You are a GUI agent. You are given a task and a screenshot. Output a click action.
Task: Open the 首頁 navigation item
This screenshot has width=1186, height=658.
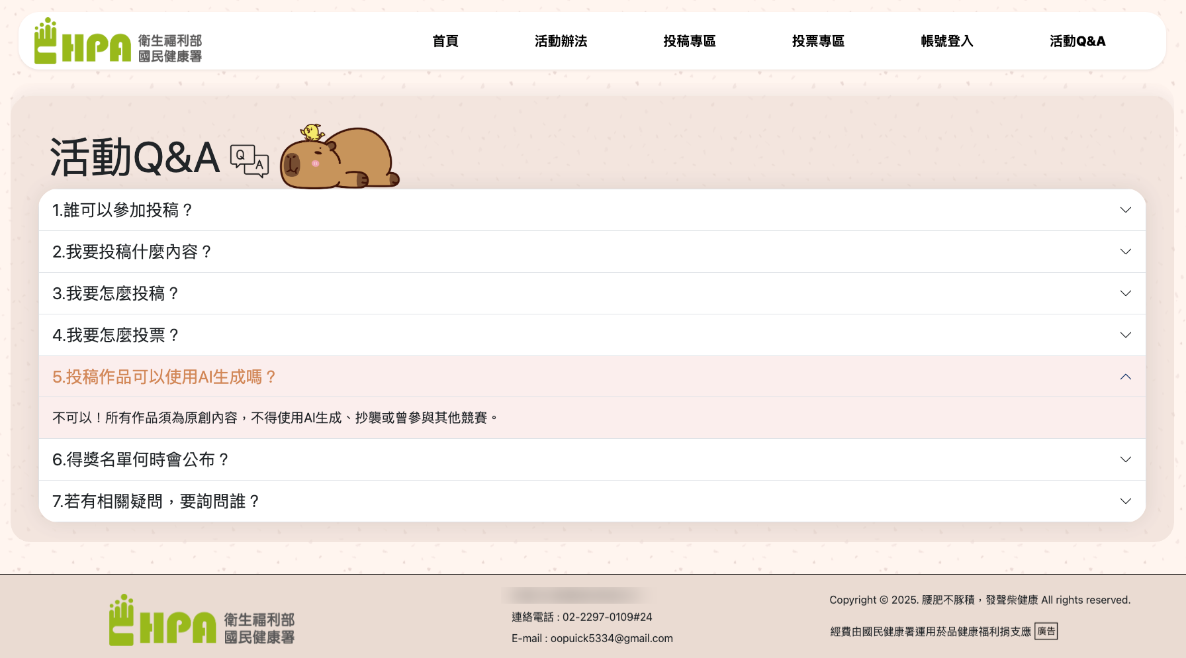click(445, 41)
